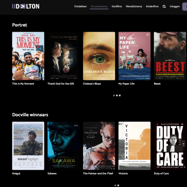Open the Victoria poster
Screen dimensions: 187x187
[134, 146]
